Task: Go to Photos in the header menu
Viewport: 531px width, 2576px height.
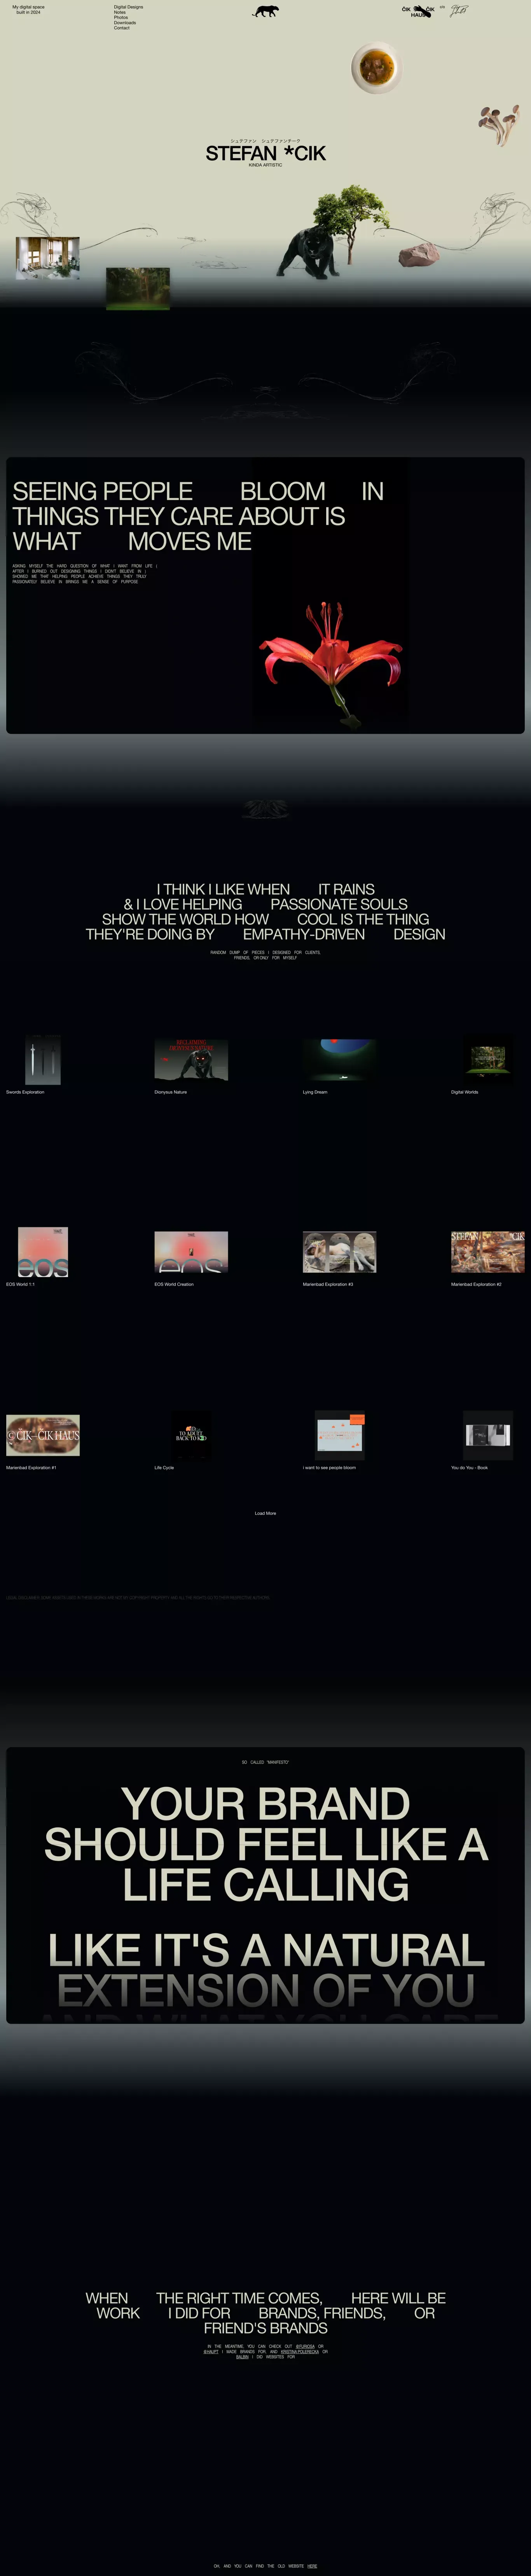Action: tap(121, 17)
